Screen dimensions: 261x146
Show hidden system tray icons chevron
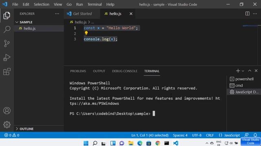click(x=207, y=143)
